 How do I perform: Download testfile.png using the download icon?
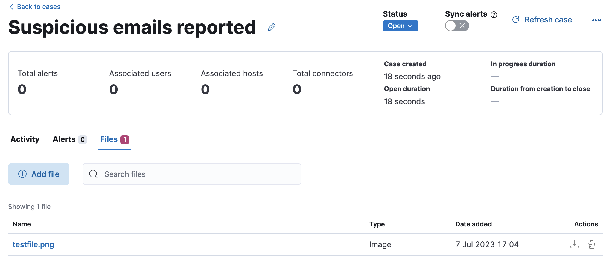point(574,244)
